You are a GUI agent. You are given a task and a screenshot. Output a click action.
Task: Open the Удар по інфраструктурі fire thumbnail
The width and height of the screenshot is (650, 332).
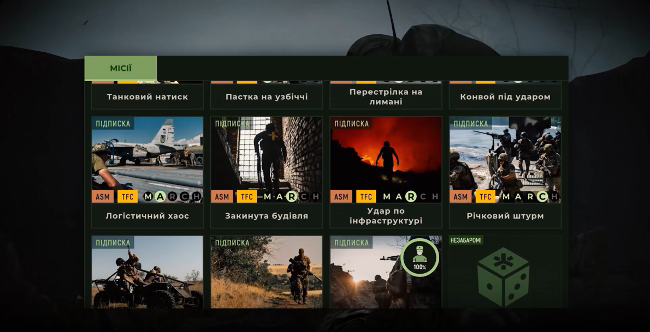click(386, 159)
